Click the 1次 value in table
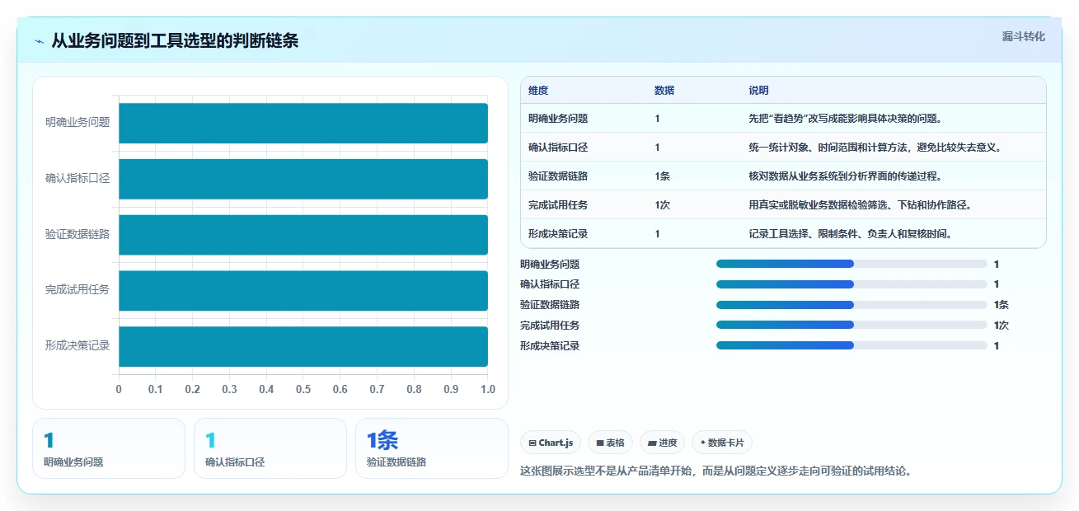This screenshot has height=511, width=1079. point(662,205)
